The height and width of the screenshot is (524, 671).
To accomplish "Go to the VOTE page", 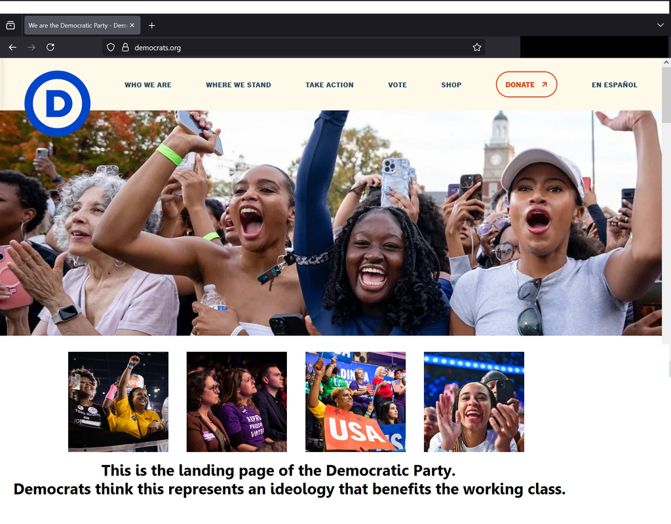I will [x=398, y=84].
